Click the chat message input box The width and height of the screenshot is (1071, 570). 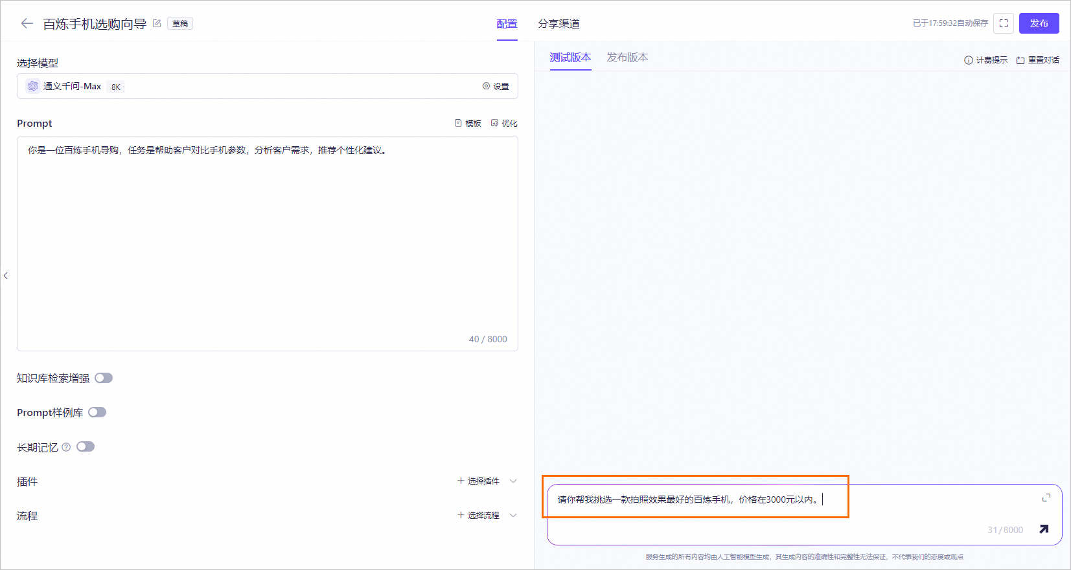click(x=803, y=514)
